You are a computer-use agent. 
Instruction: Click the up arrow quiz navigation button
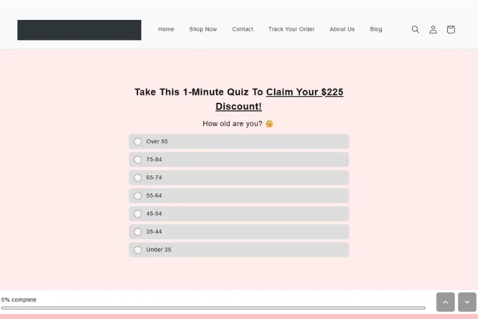point(446,302)
